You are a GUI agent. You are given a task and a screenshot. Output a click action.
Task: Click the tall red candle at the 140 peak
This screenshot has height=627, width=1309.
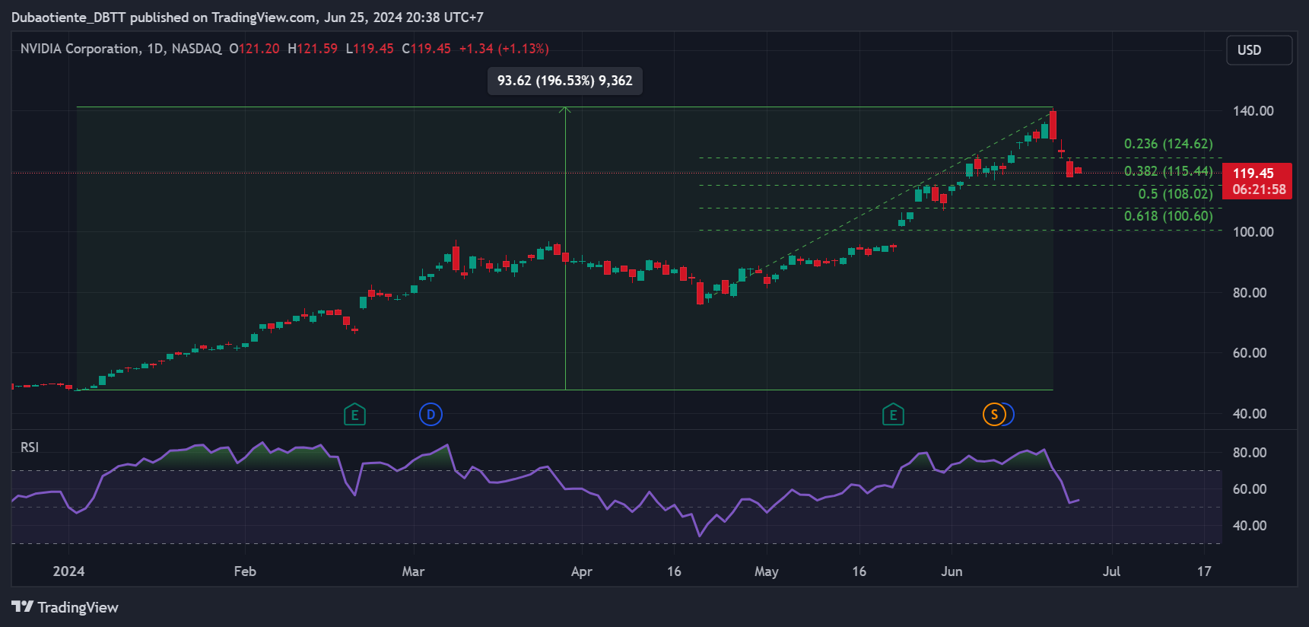tap(1053, 125)
